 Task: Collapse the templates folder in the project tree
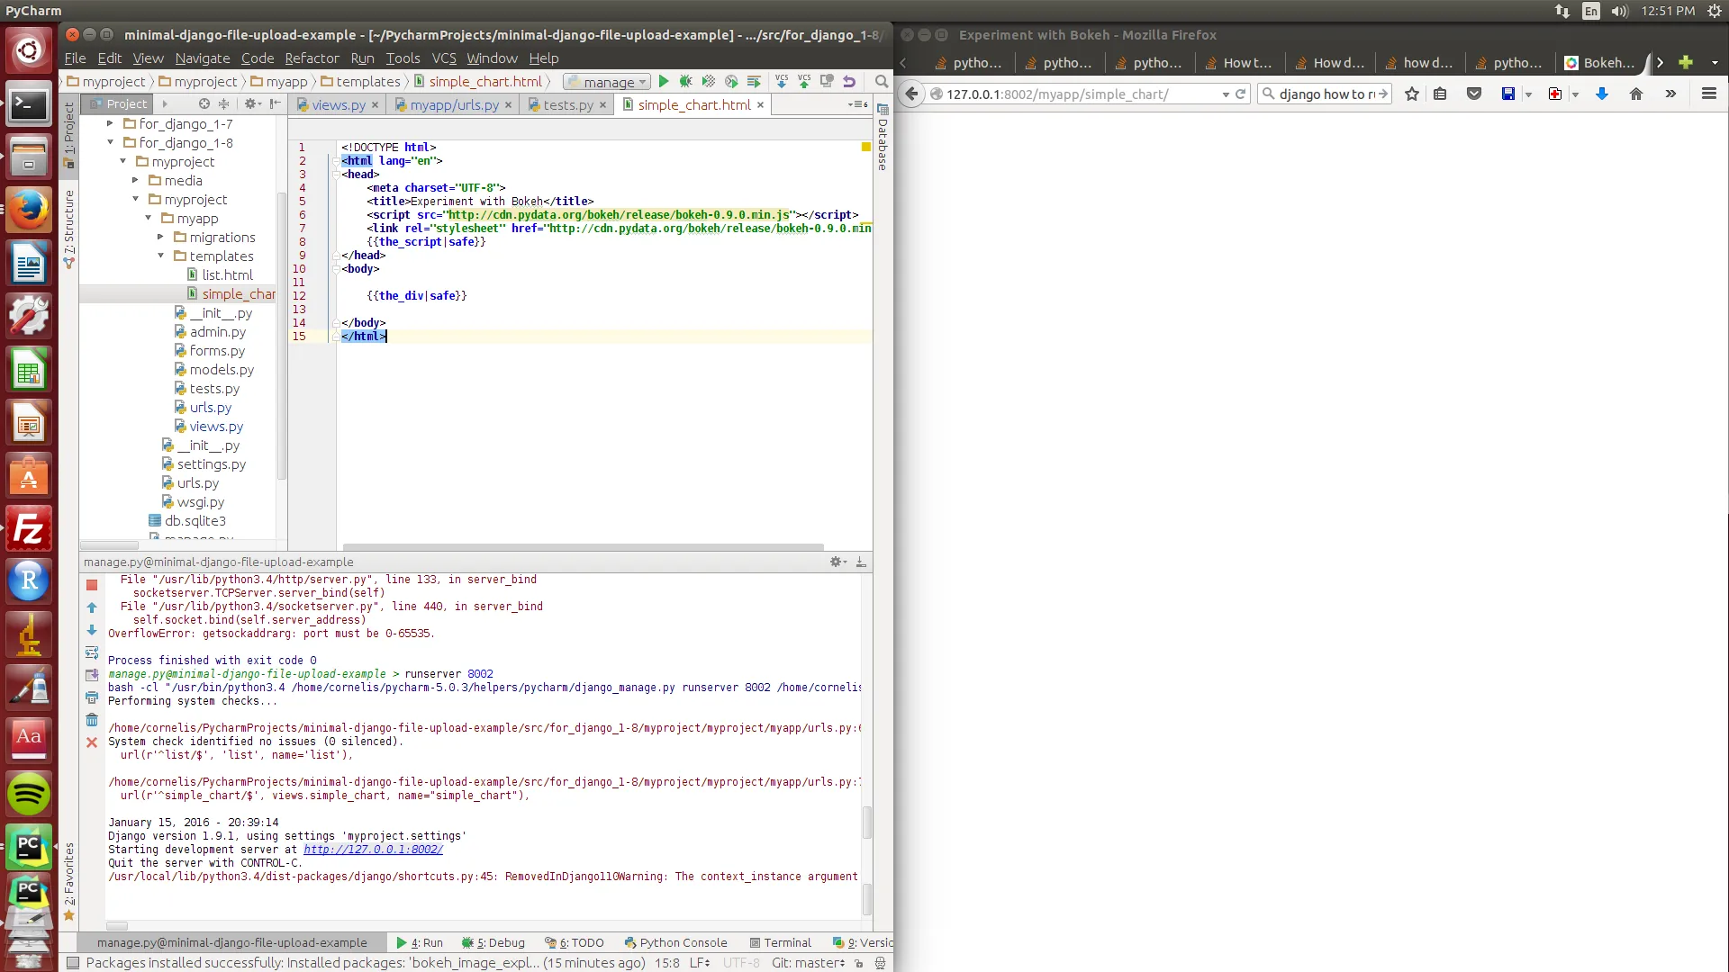(161, 256)
